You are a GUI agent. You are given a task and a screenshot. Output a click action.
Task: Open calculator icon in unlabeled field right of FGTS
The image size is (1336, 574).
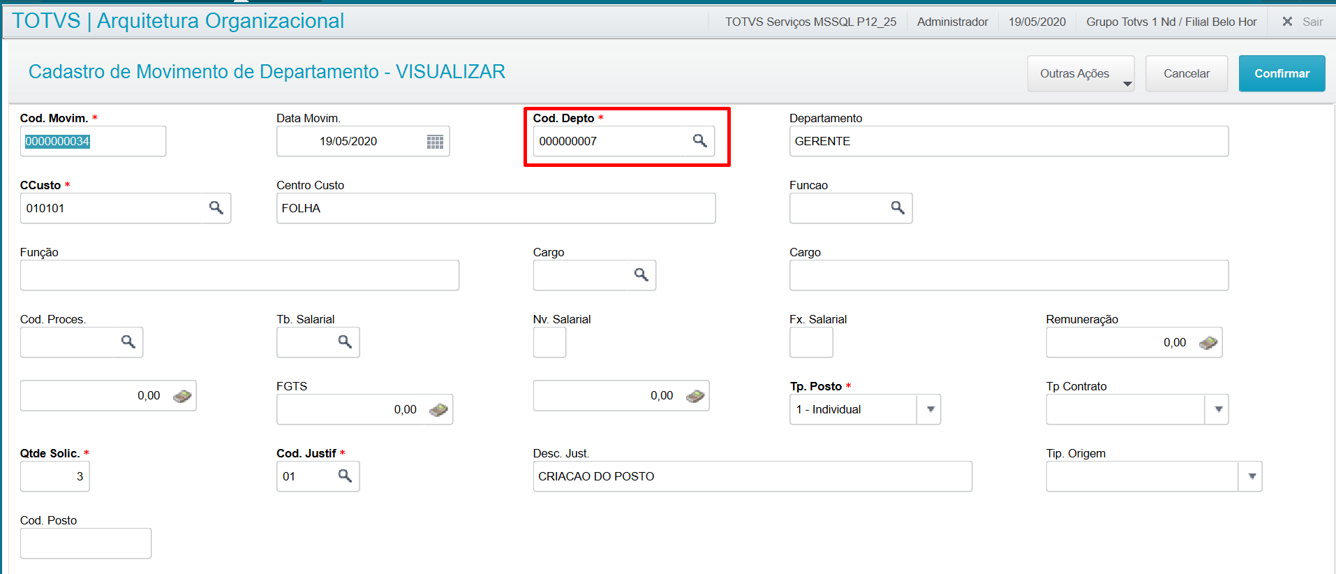click(x=695, y=396)
